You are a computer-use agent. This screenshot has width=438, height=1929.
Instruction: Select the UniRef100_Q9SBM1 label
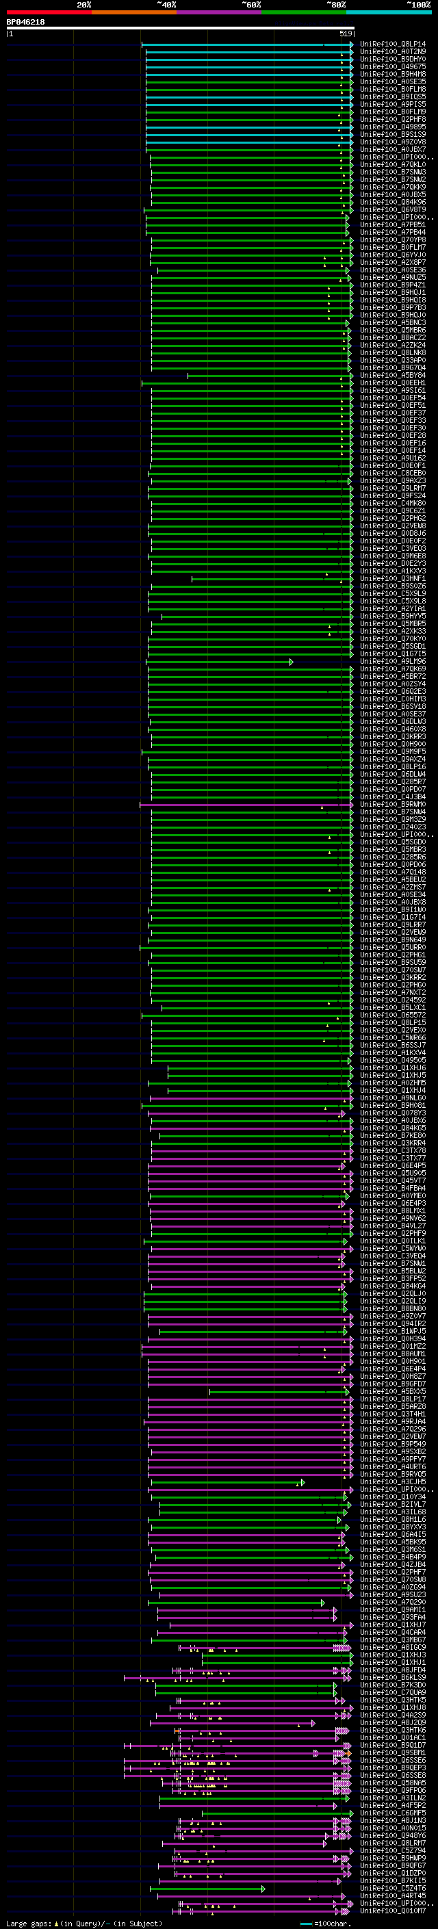(393, 1754)
